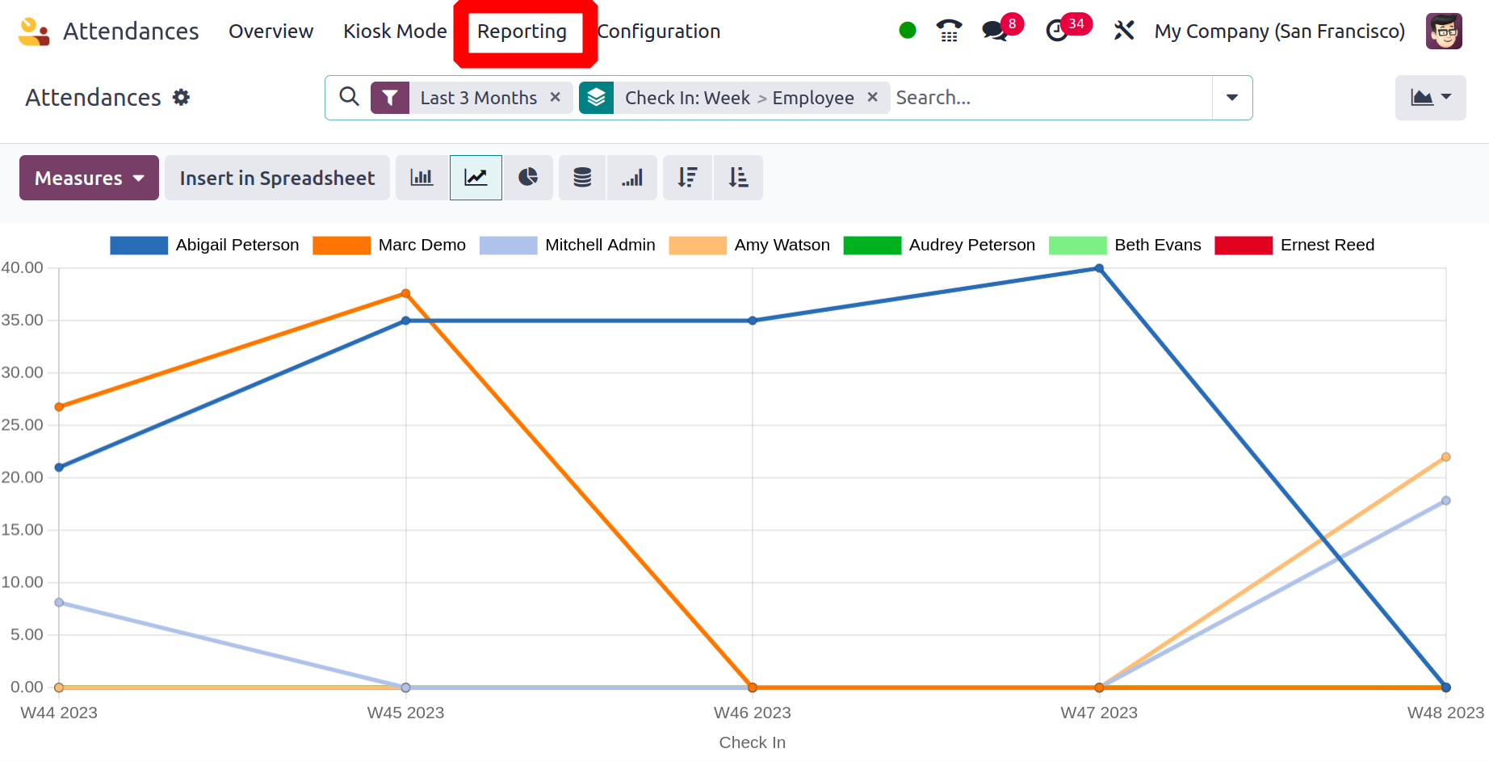Open the Reporting menu
This screenshot has height=761, width=1489.
coord(522,32)
